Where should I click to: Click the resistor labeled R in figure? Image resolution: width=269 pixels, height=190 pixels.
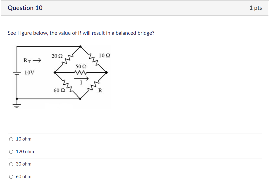point(93,86)
